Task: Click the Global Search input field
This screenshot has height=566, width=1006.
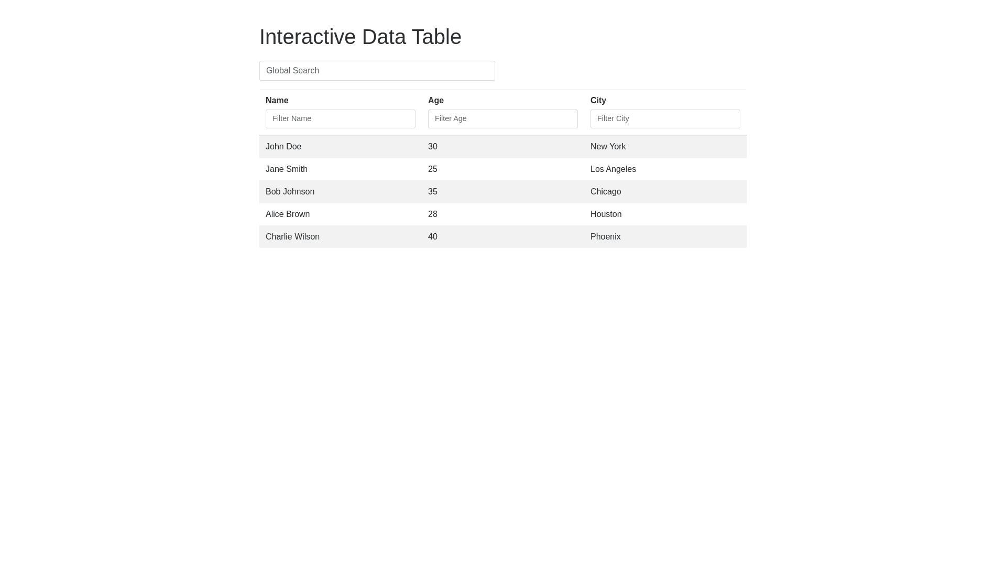Action: click(x=377, y=70)
